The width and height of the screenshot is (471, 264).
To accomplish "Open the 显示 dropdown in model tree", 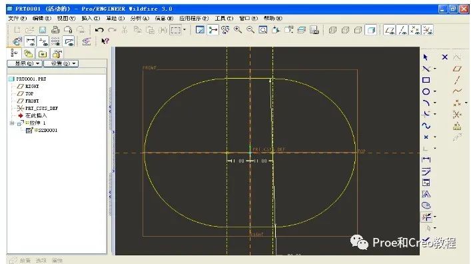I will click(25, 63).
